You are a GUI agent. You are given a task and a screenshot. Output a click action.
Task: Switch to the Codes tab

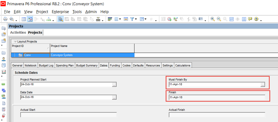[127, 65]
